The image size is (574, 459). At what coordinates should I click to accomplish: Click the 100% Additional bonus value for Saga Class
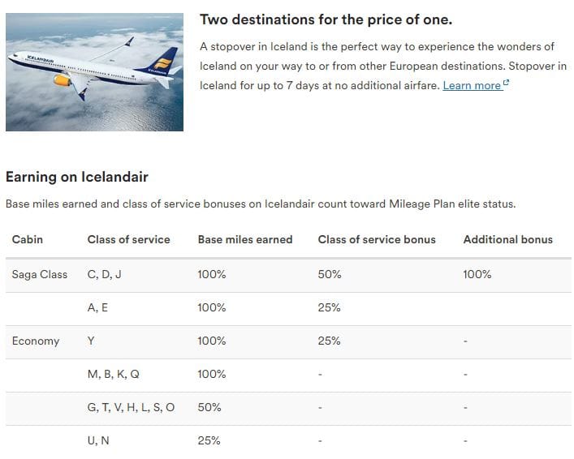[477, 274]
